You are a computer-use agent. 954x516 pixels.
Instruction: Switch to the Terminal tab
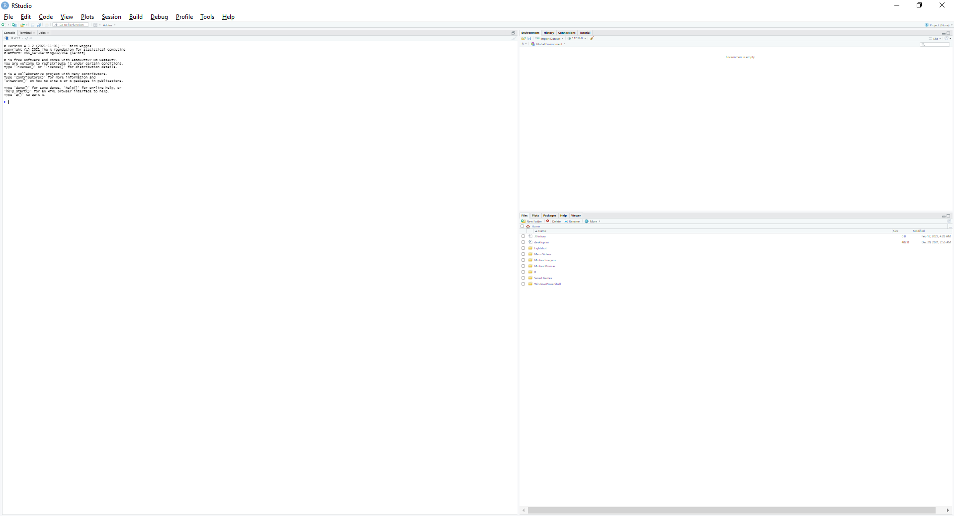click(x=25, y=33)
